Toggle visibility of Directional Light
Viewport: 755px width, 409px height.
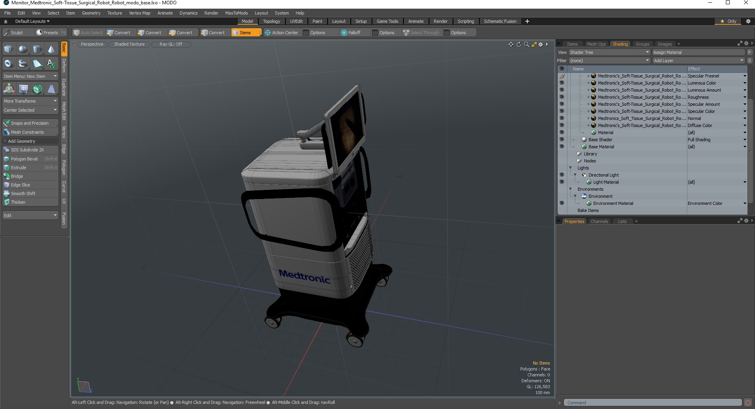click(562, 175)
